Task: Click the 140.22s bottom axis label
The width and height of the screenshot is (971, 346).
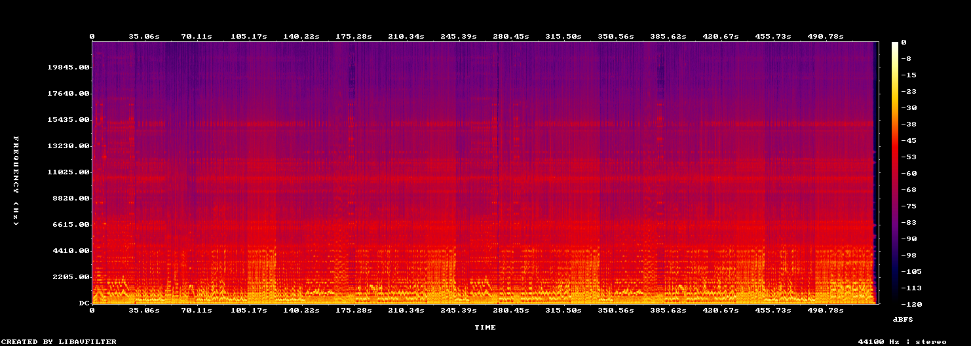Action: click(301, 311)
